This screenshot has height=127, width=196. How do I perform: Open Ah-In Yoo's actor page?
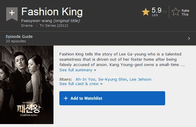pos(85,79)
